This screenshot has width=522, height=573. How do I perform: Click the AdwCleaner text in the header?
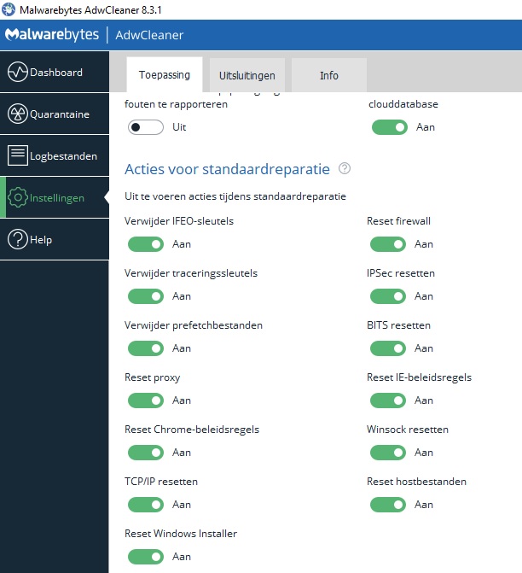pyautogui.click(x=149, y=35)
